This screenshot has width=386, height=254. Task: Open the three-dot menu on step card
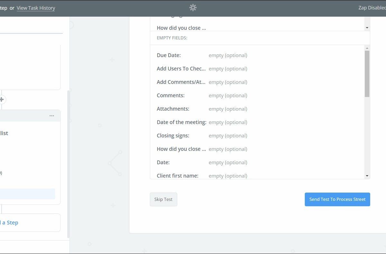52,116
